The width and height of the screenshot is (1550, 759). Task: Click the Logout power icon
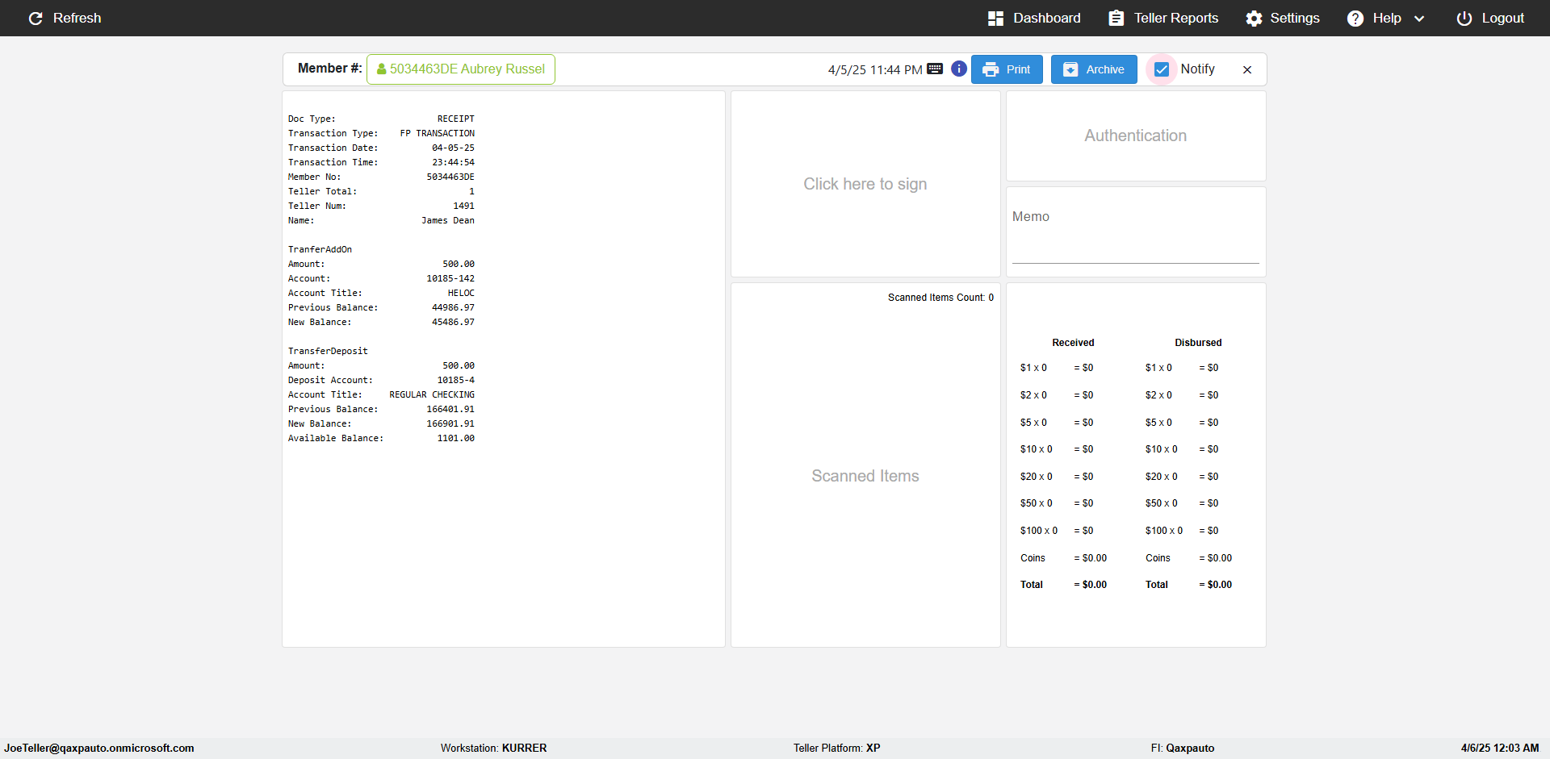point(1464,19)
